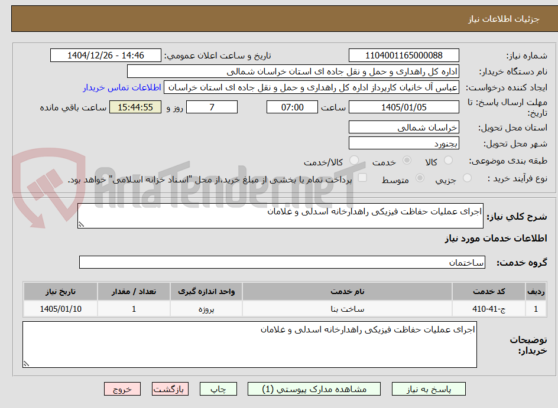The image size is (558, 408).
Task: Click the شماره نیاز field 1104001165000088
Action: point(404,56)
